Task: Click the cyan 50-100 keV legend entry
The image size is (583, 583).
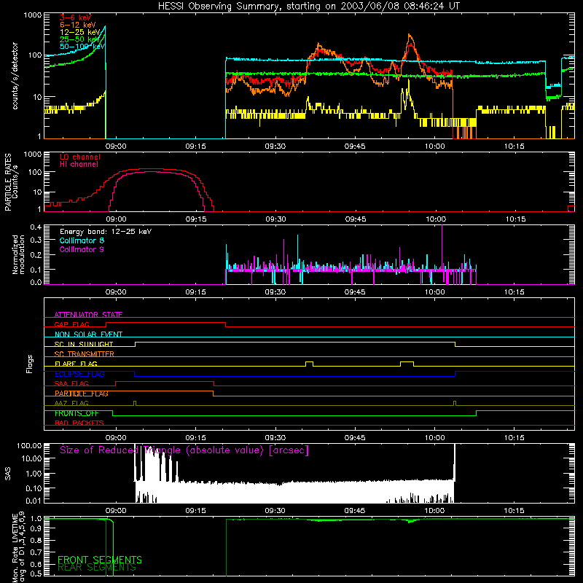Action: pyautogui.click(x=82, y=47)
